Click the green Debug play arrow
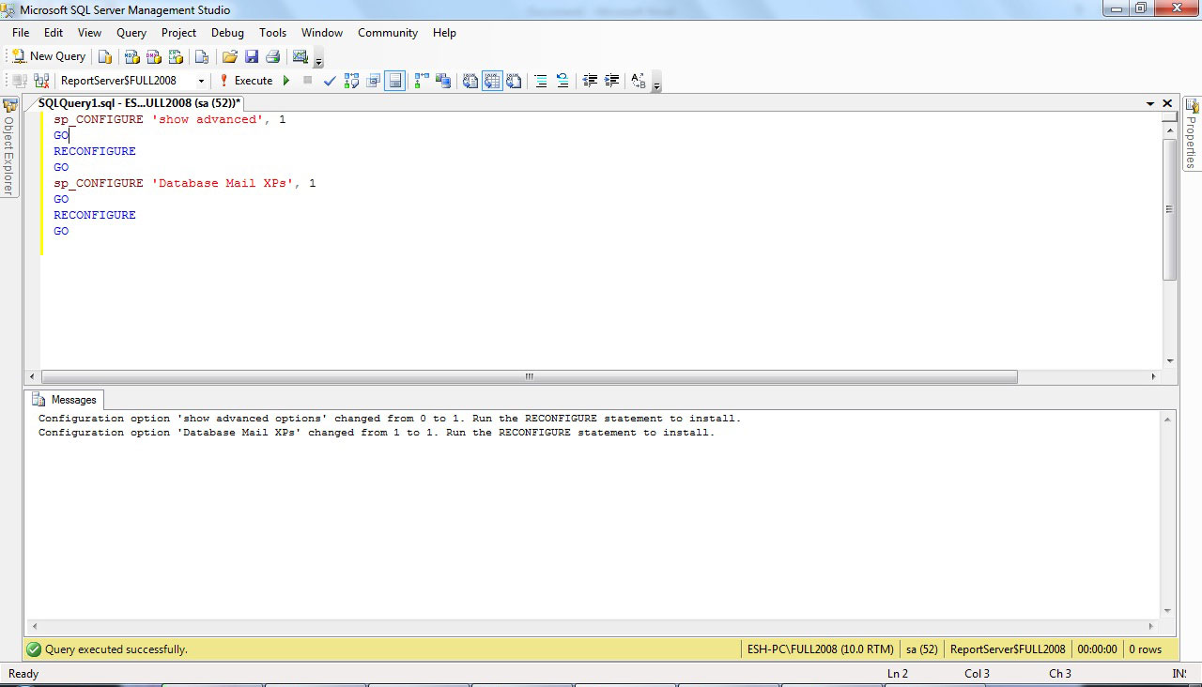The height and width of the screenshot is (687, 1202). (x=286, y=81)
